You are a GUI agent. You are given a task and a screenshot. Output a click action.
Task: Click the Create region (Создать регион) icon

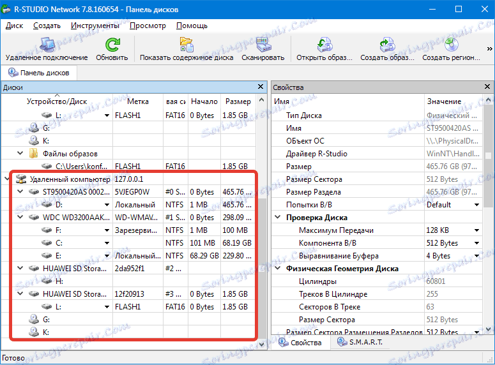point(451,45)
